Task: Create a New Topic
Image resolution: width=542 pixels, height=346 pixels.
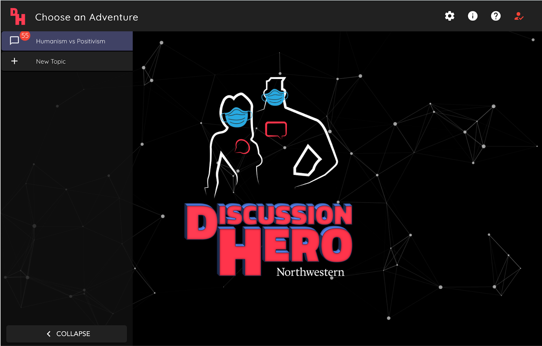Action: (x=67, y=61)
